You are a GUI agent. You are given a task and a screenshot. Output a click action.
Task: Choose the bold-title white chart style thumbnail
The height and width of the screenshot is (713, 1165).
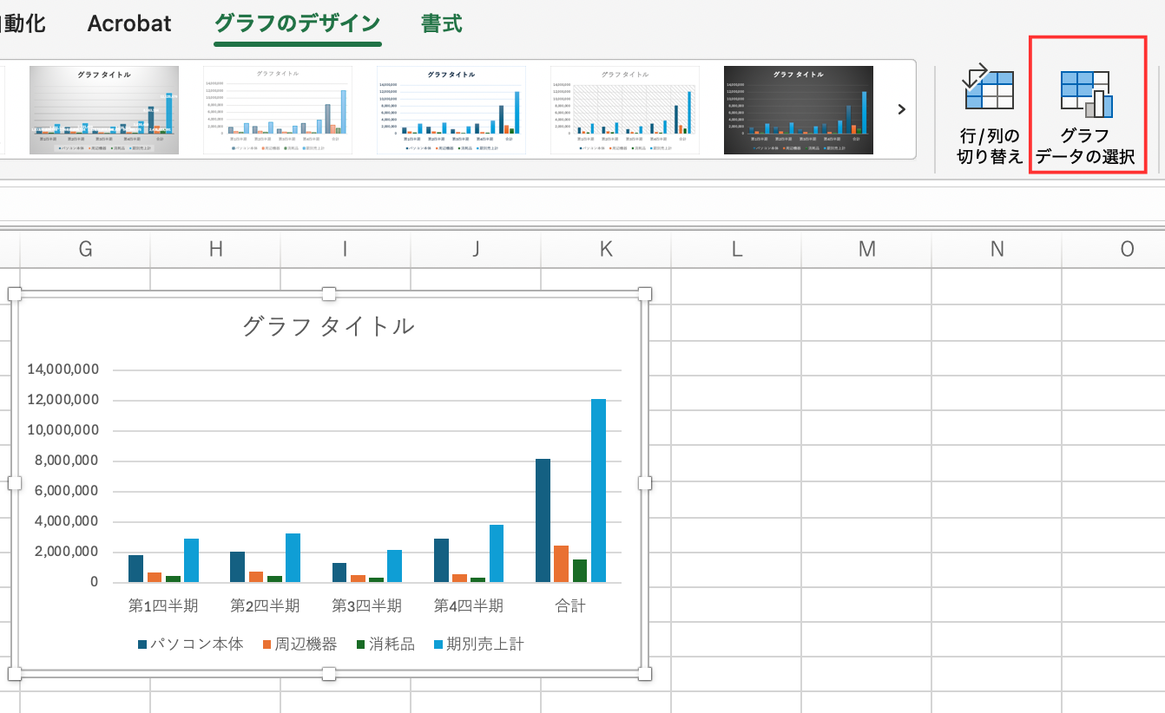tap(451, 110)
